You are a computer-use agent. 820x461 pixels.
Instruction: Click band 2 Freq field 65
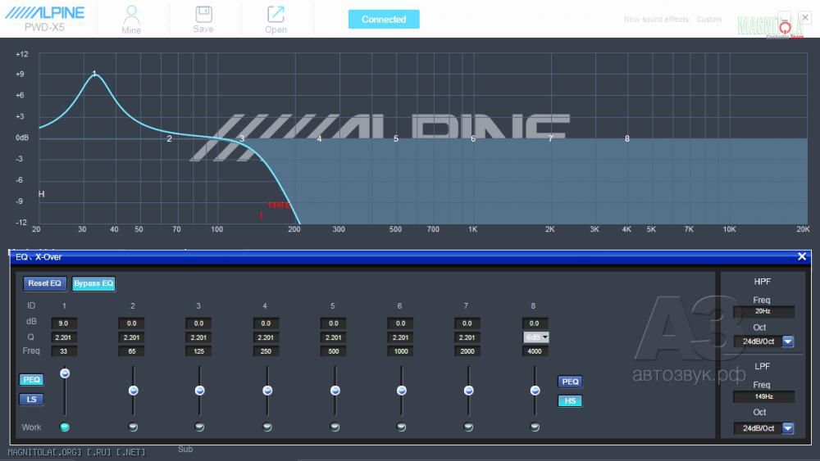[132, 351]
